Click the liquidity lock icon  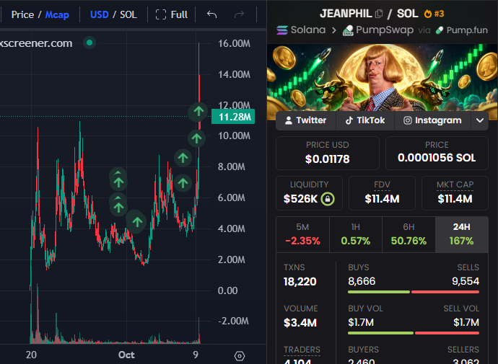click(328, 199)
